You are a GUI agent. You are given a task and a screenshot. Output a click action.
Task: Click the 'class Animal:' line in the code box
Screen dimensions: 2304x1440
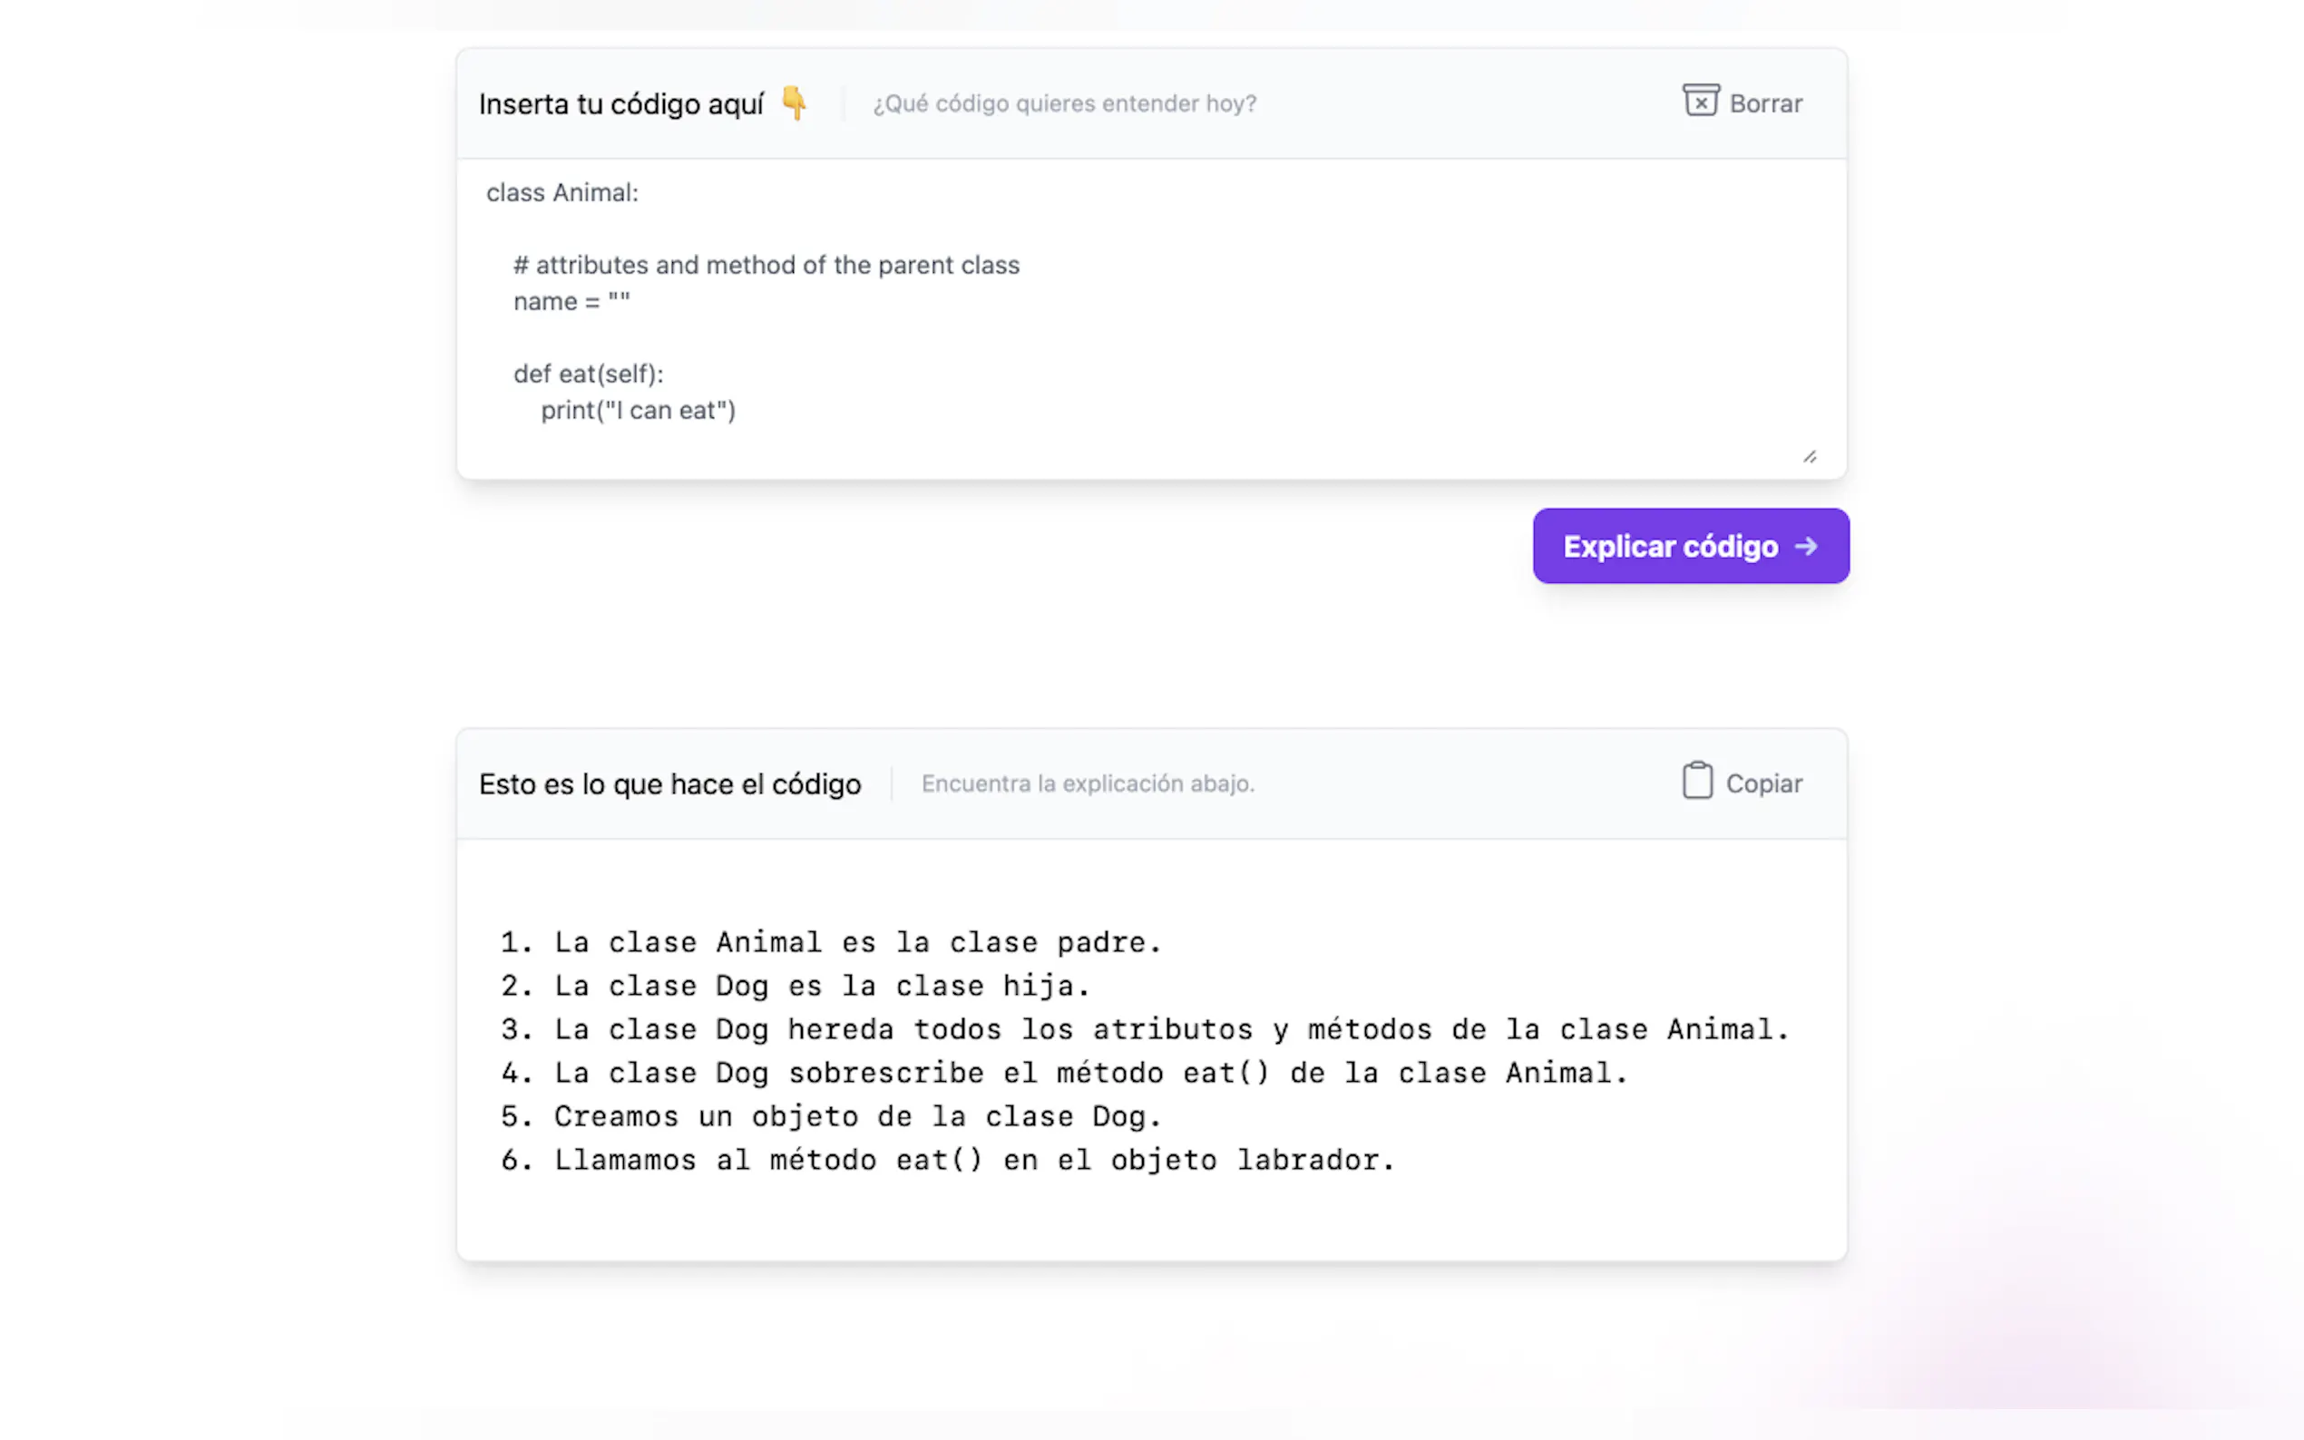(562, 192)
